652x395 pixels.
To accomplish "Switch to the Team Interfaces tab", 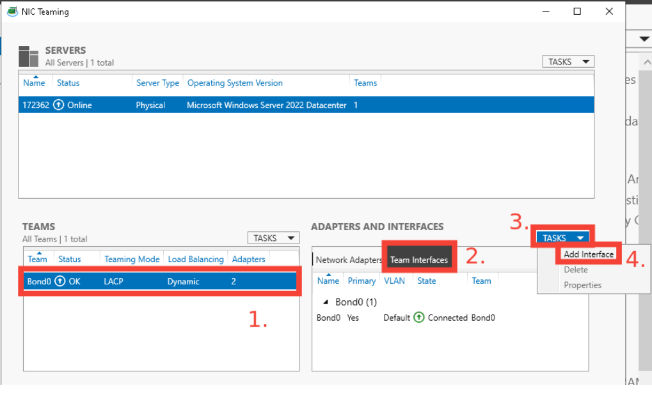I will pos(419,260).
